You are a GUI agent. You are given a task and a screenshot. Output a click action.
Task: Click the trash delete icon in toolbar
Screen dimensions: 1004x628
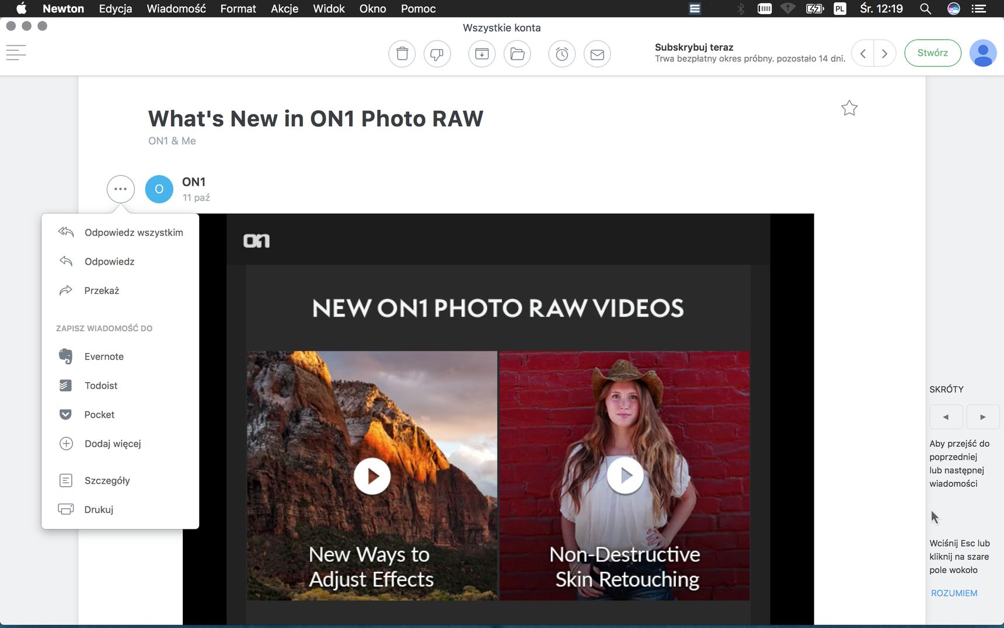click(402, 54)
